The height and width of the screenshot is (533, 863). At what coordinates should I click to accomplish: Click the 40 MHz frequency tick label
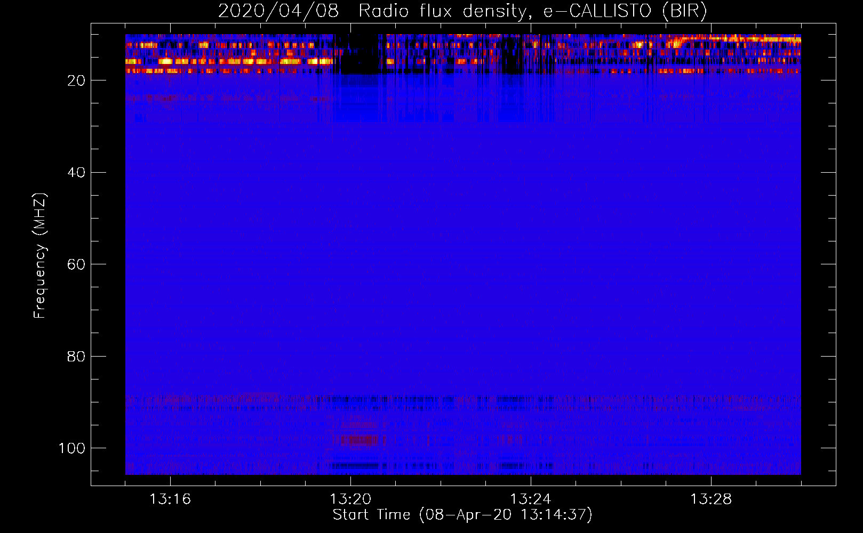click(x=76, y=173)
